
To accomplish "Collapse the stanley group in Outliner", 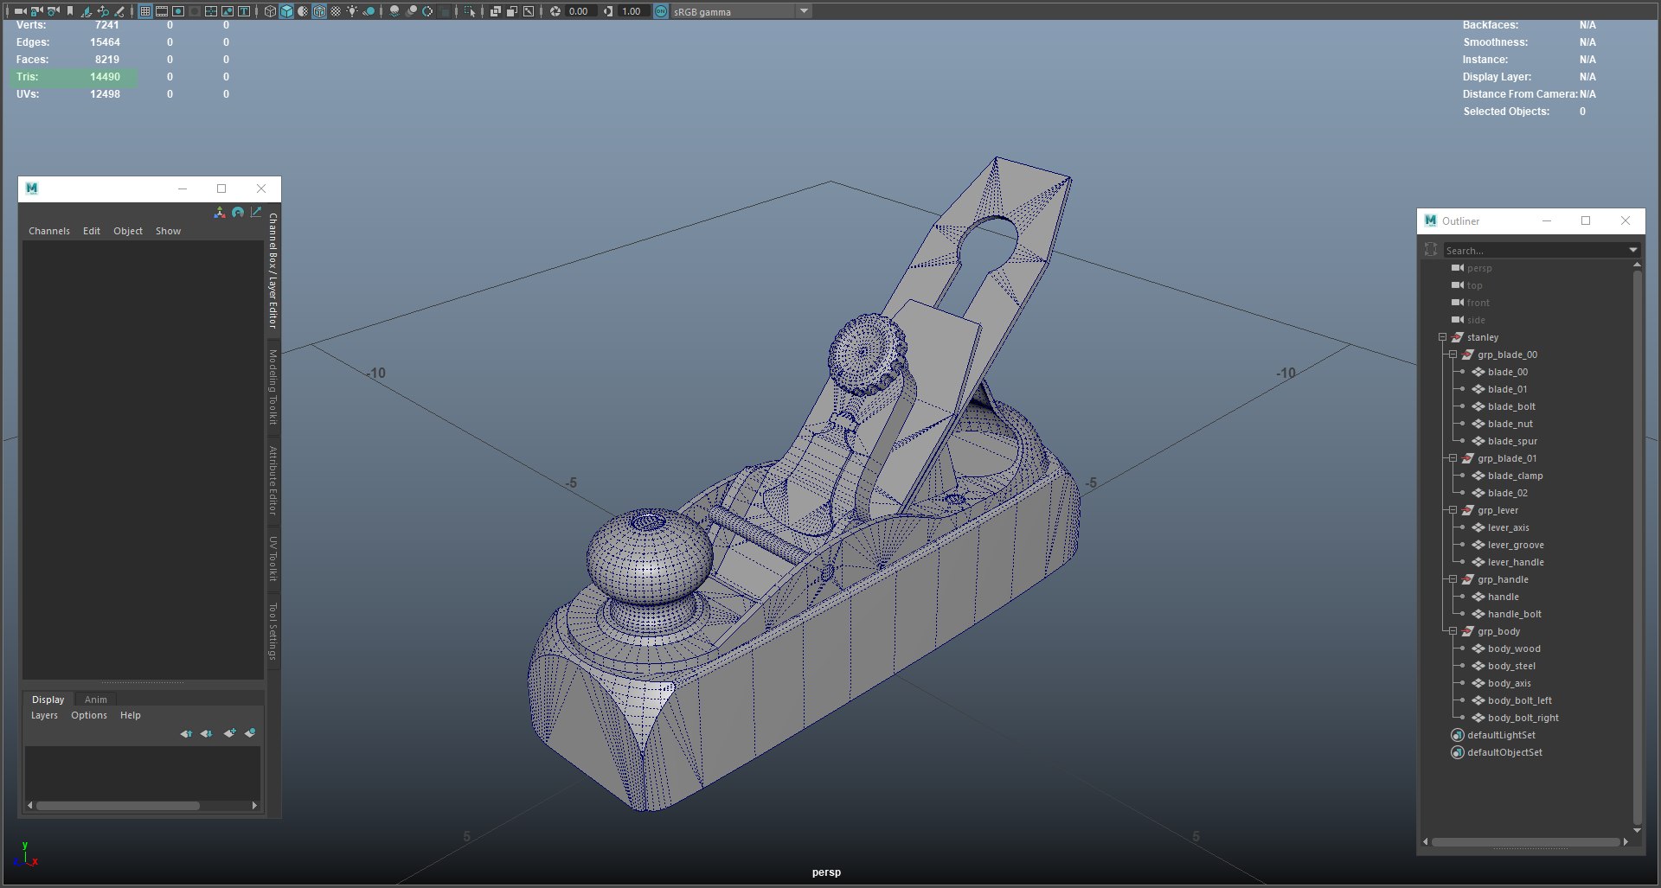I will pos(1442,337).
